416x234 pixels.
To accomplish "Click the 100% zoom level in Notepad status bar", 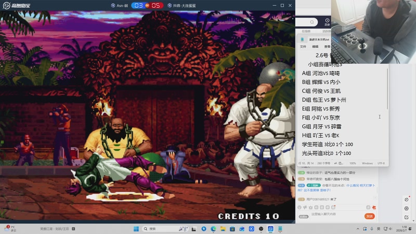I will (353, 163).
